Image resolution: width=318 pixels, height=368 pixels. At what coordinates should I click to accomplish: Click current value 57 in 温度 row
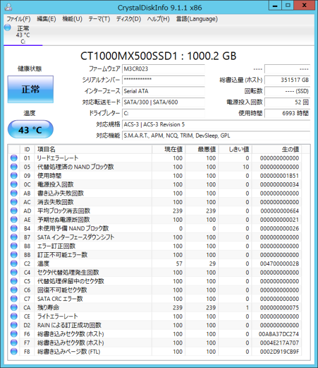tap(179, 264)
